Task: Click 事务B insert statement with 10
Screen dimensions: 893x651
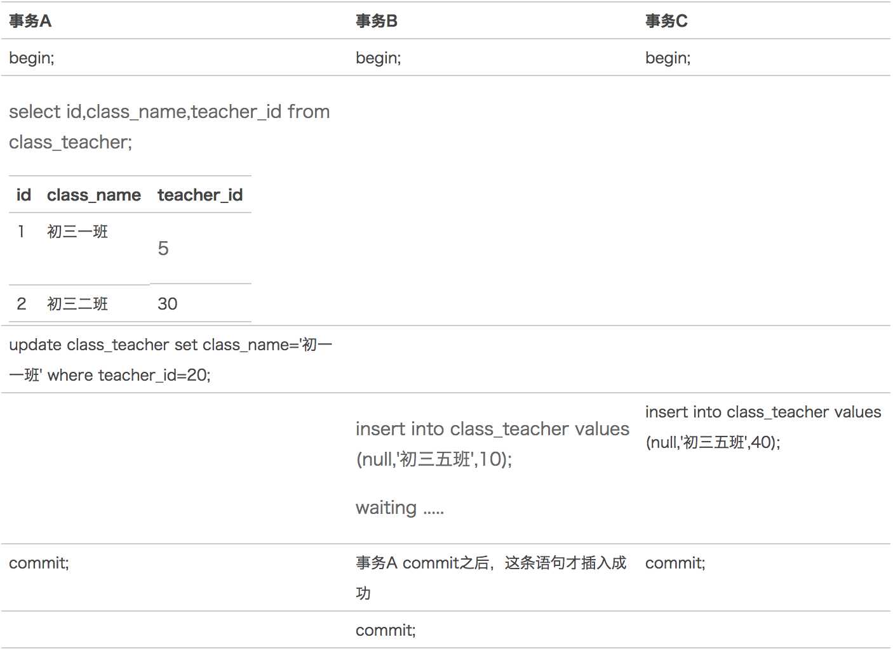Action: [x=492, y=444]
